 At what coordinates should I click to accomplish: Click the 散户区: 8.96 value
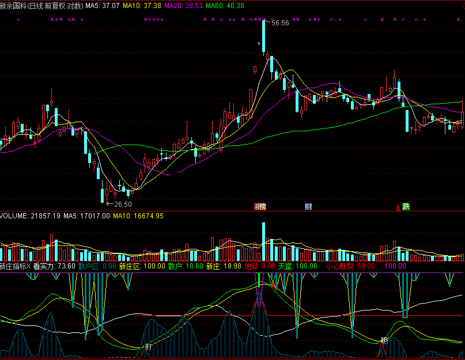(97, 266)
